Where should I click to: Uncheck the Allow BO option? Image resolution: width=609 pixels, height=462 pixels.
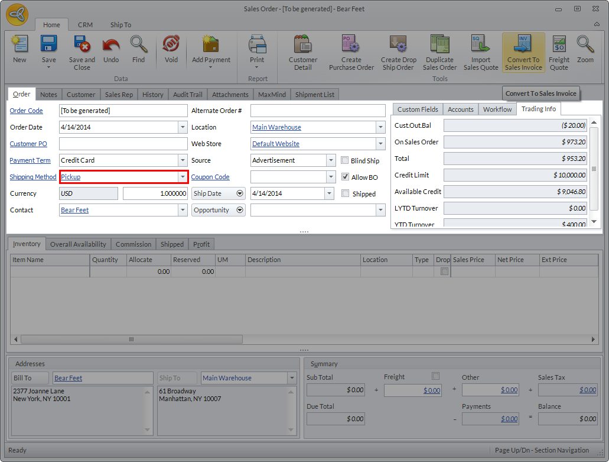(x=345, y=176)
